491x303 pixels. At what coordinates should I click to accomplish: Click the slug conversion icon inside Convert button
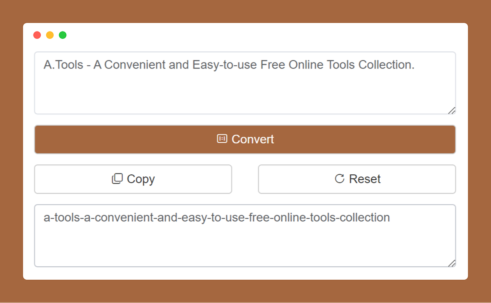coord(221,139)
